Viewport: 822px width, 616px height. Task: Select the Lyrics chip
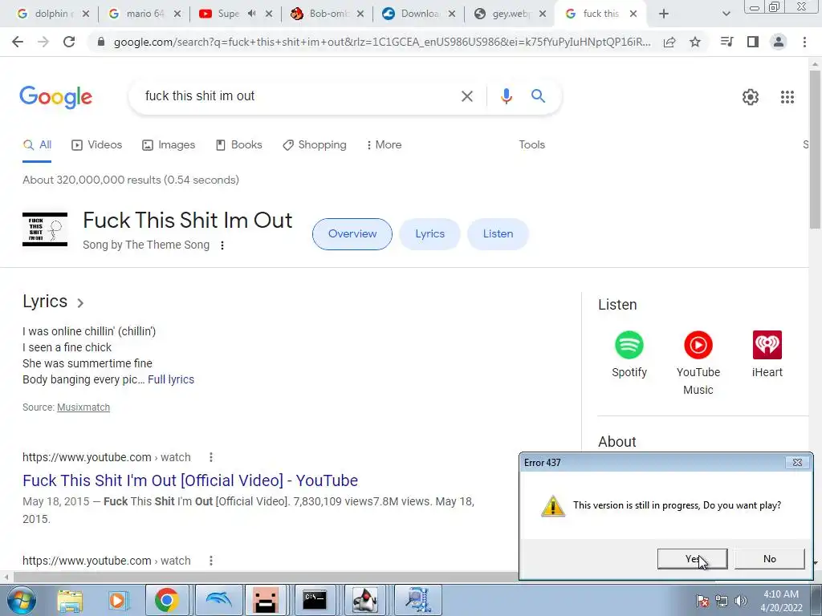[430, 234]
